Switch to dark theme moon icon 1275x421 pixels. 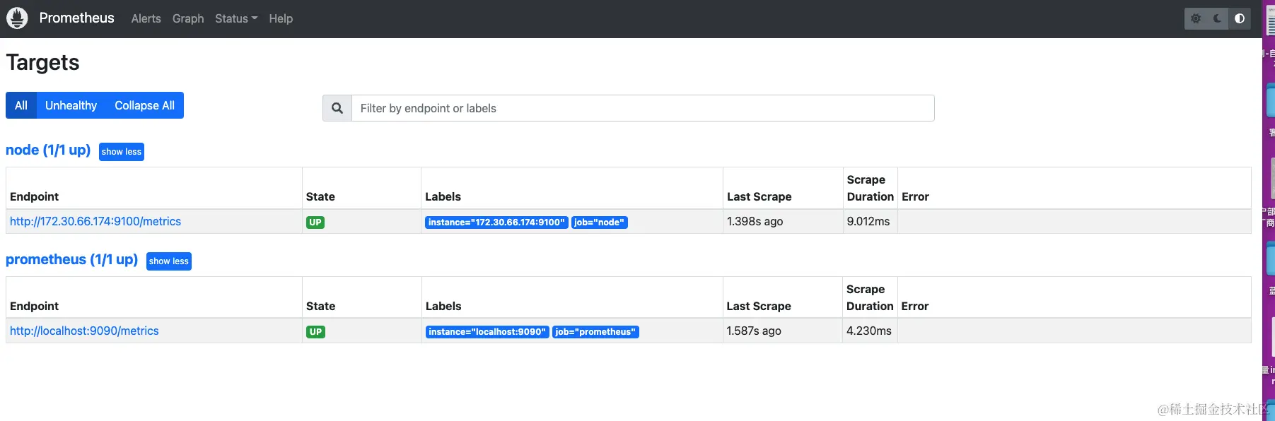(x=1217, y=18)
